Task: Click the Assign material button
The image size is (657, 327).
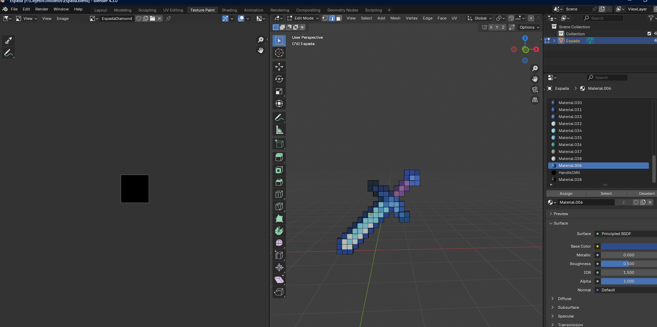Action: pyautogui.click(x=566, y=194)
